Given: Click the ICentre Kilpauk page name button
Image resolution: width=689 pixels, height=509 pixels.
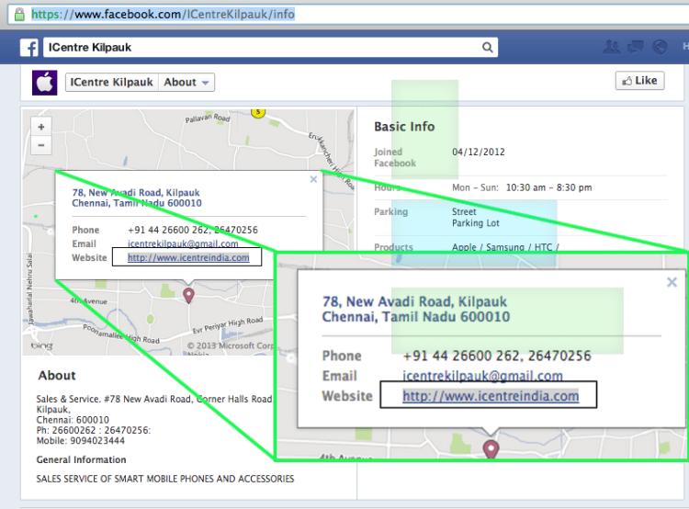Looking at the screenshot, I should [x=111, y=82].
